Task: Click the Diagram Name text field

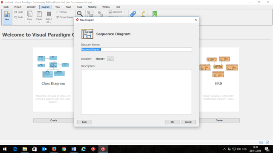Action: pos(136,49)
